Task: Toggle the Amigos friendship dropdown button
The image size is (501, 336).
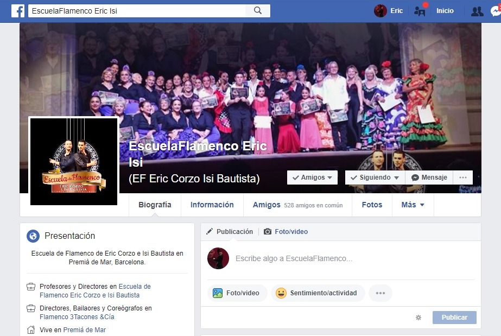Action: tap(312, 177)
